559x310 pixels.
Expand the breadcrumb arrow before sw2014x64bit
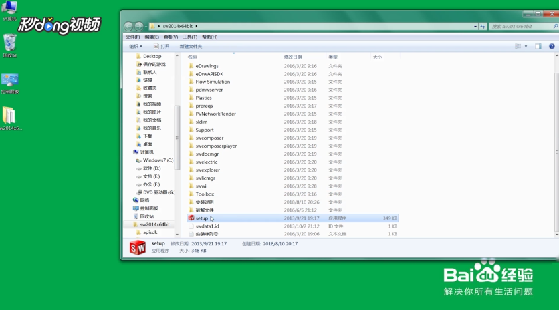(159, 26)
